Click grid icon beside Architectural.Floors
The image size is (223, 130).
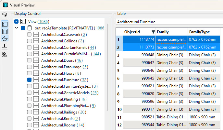coord(36,73)
